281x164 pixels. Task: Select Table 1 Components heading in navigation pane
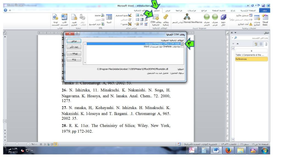tap(251, 55)
